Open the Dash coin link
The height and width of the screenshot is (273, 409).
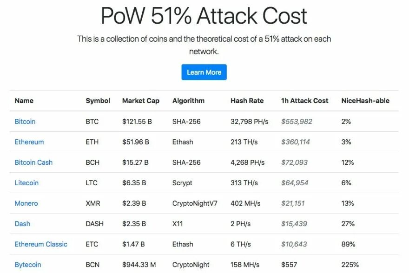point(22,224)
